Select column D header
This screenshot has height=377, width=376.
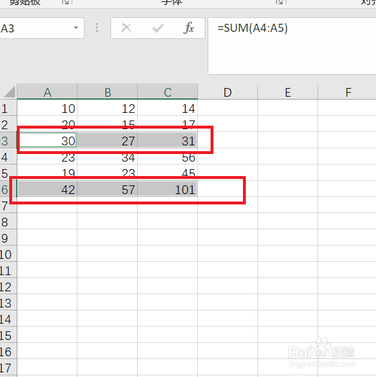coord(227,91)
